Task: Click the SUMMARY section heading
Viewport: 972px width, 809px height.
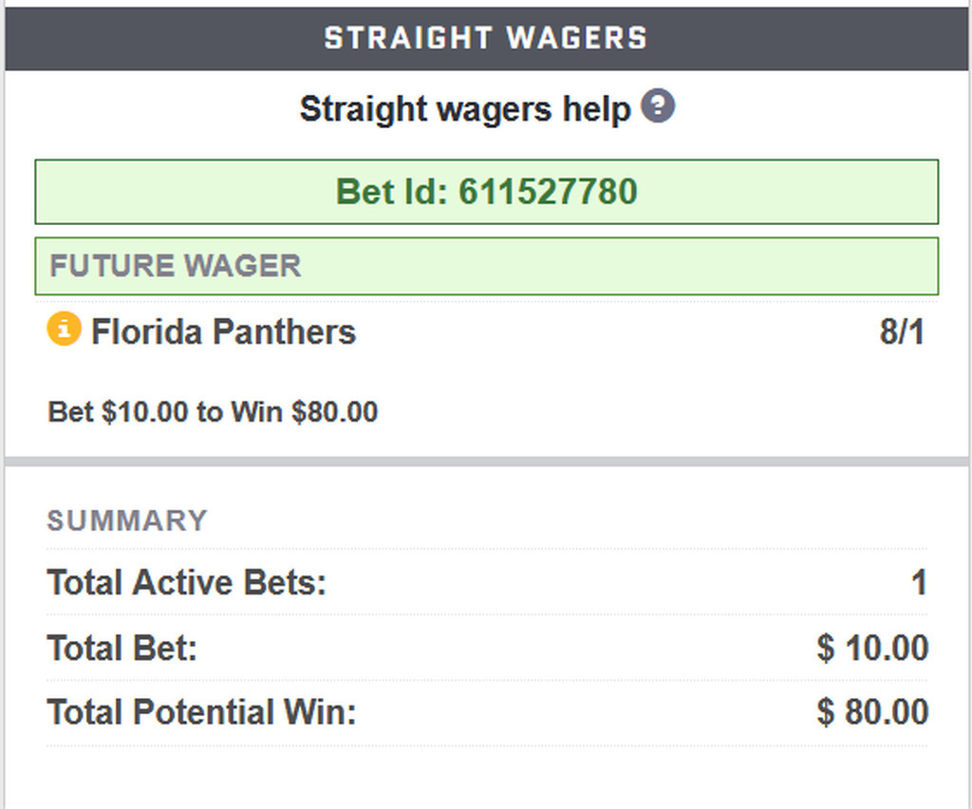Action: 127,520
